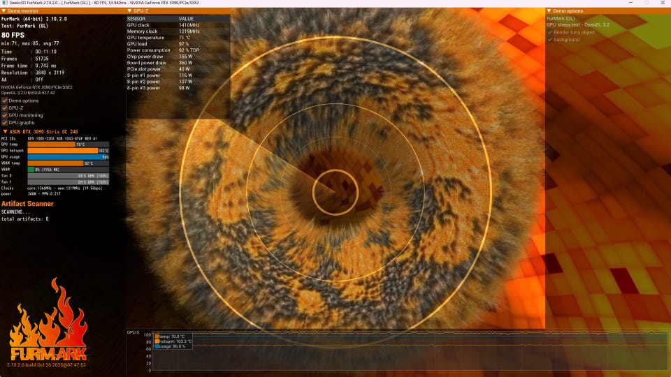Collapse the Demo monitor panel

4,10
